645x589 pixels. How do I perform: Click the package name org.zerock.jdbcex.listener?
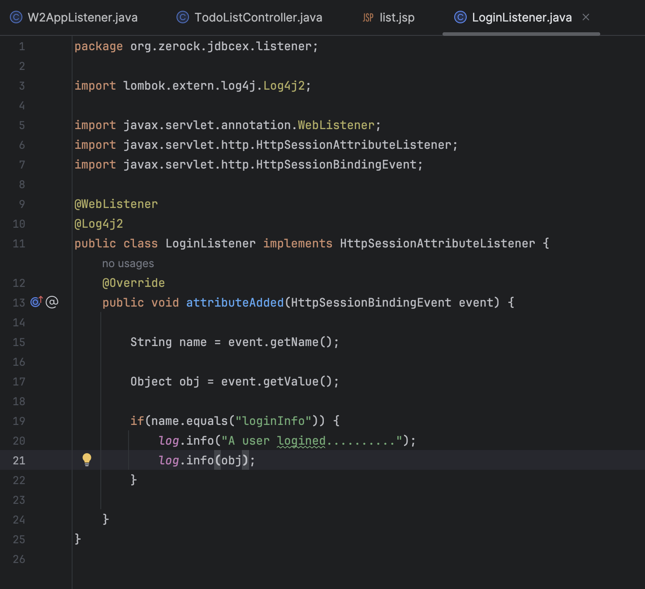pos(221,46)
